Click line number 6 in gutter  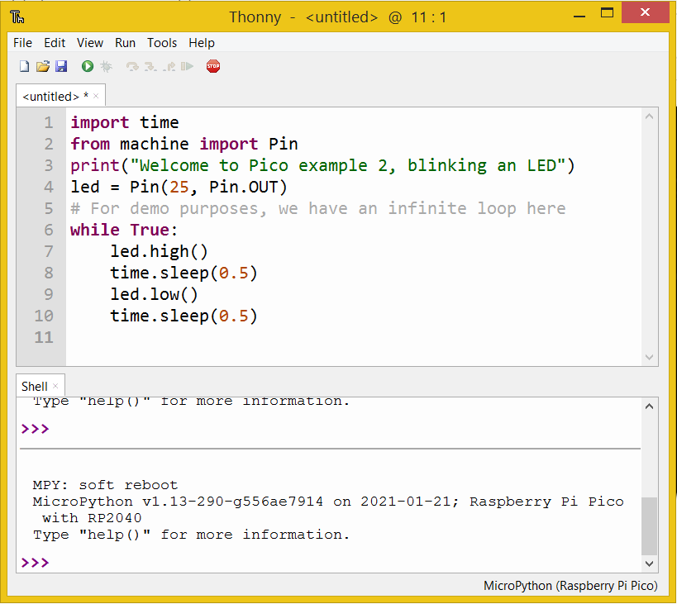pos(48,230)
